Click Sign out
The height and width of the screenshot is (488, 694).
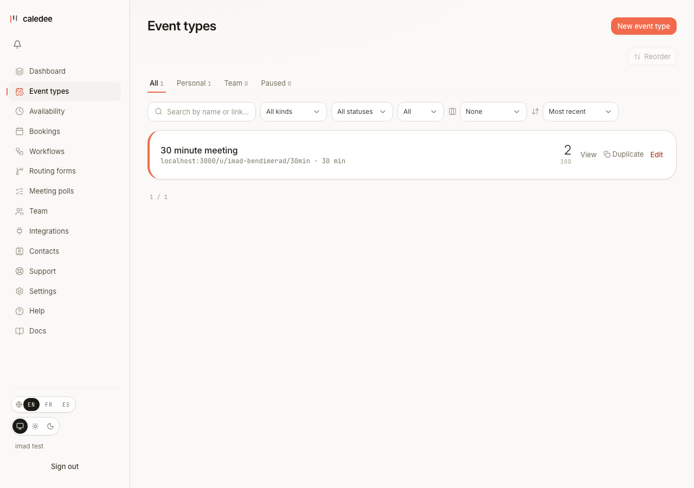(65, 466)
